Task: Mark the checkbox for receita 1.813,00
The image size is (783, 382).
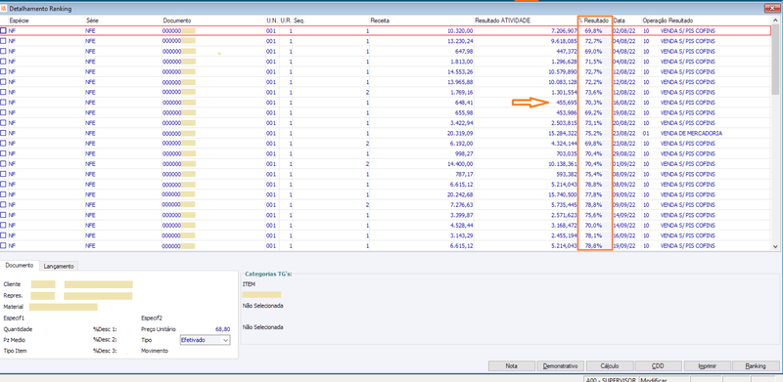Action: tap(4, 62)
